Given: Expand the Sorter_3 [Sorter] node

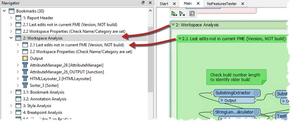Looking at the screenshot, I should tap(18, 85).
